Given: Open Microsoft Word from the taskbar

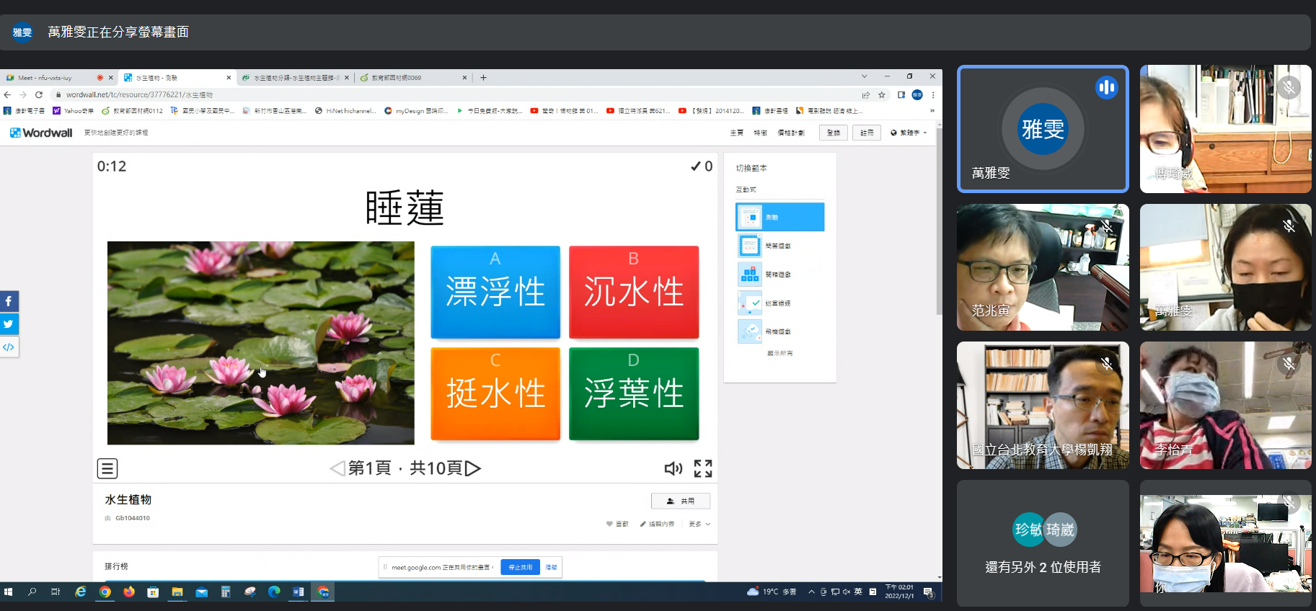Looking at the screenshot, I should [299, 592].
